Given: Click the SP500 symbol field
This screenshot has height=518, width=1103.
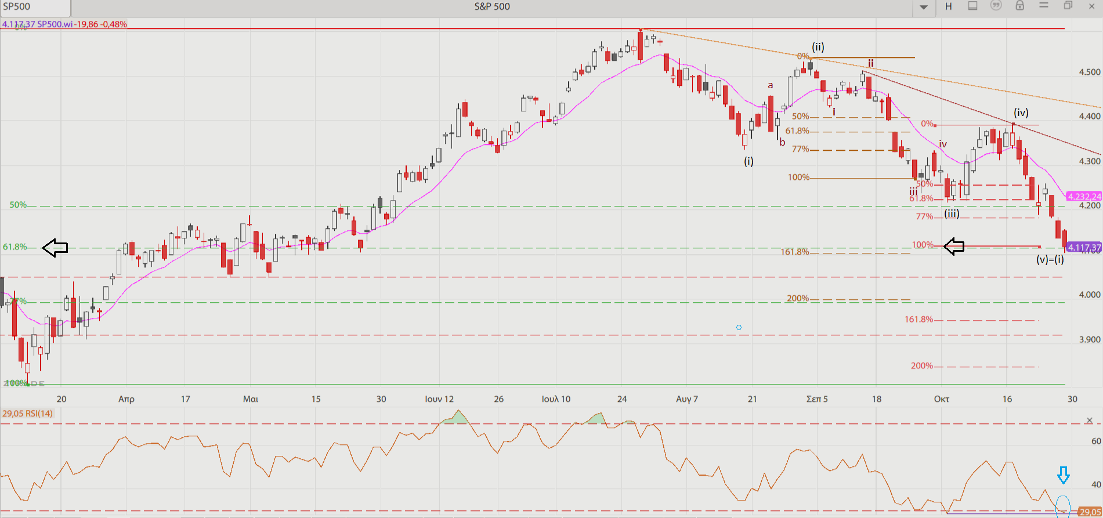Looking at the screenshot, I should click(x=35, y=7).
